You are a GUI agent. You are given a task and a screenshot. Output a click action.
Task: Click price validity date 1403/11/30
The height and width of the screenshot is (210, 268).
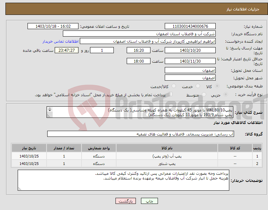point(190,61)
